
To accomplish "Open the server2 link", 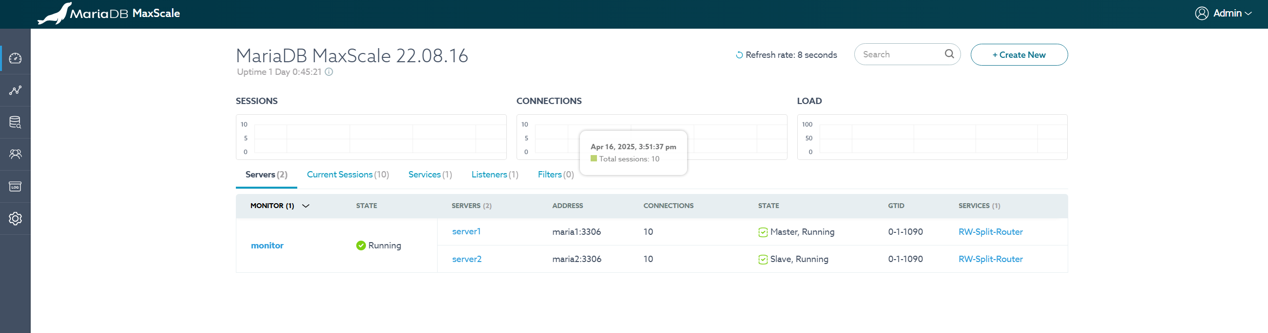I will [467, 259].
